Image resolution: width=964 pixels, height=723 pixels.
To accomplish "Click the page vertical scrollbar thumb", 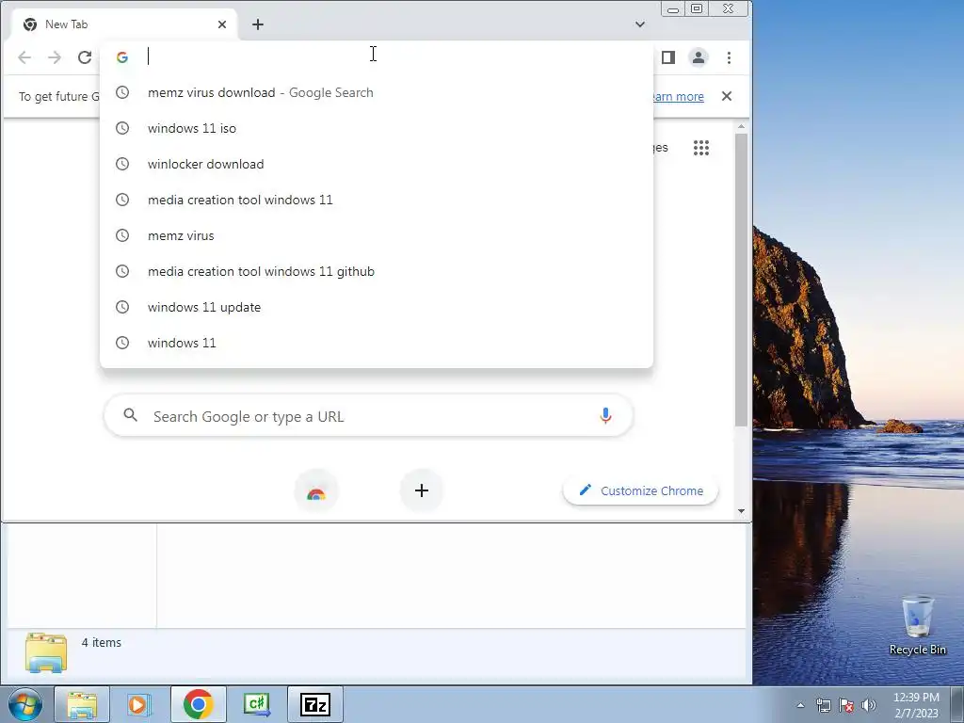I will click(741, 280).
